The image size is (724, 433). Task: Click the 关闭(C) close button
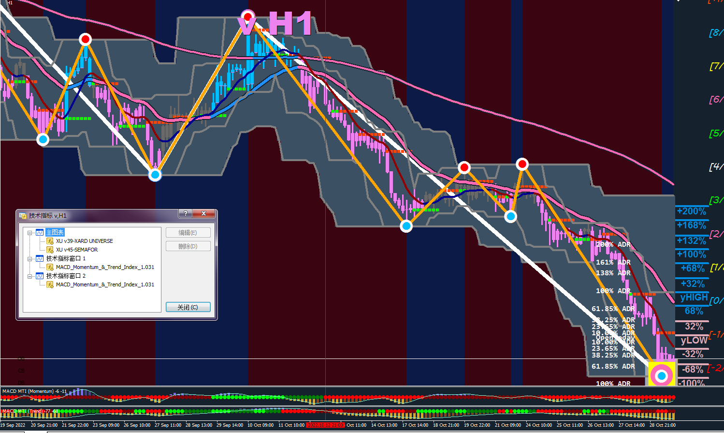pos(188,307)
